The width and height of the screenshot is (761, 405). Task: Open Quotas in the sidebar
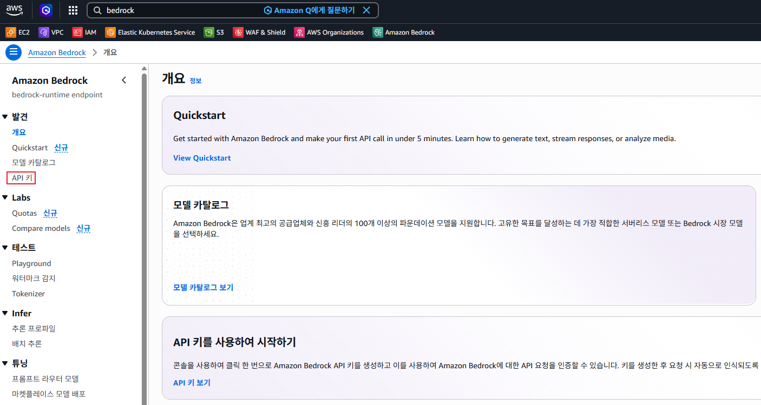pyautogui.click(x=24, y=213)
